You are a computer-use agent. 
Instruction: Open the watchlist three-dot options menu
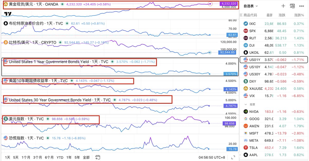(302, 6)
